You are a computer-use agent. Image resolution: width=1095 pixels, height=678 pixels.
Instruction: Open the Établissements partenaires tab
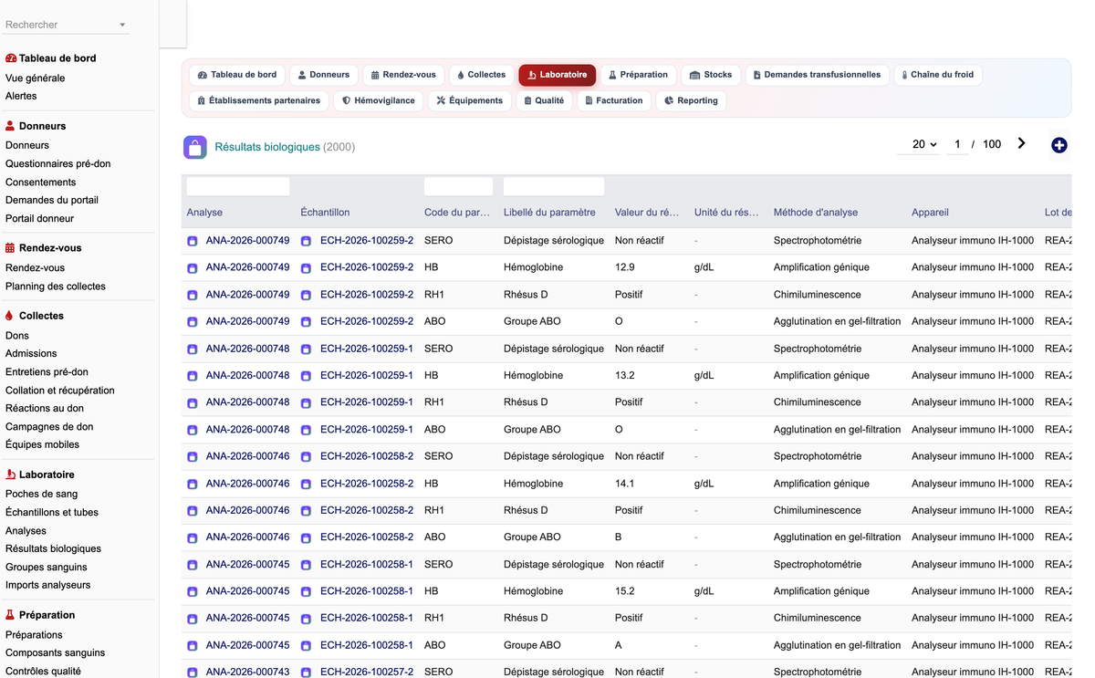259,100
